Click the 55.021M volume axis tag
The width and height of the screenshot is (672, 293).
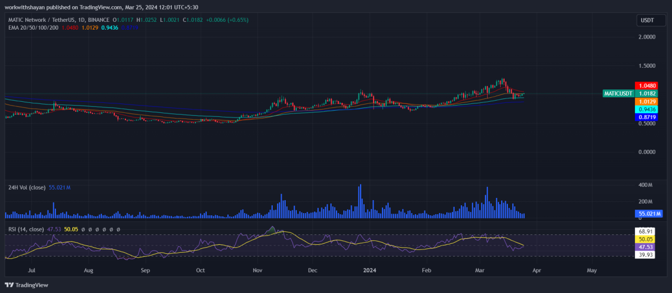[x=649, y=214]
